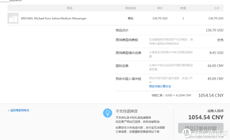Click the 应收人民币 label
Image resolution: width=230 pixels, height=140 pixels.
(215, 111)
